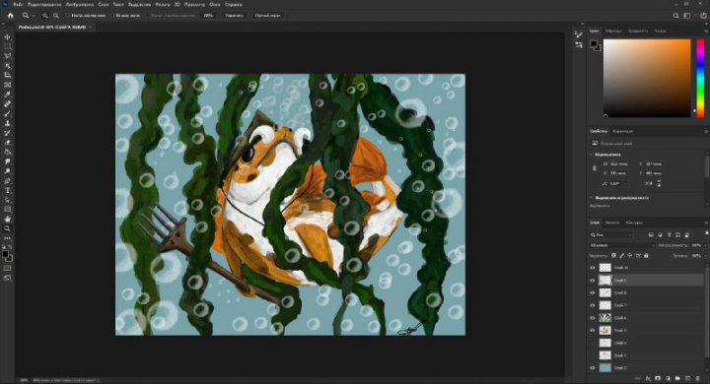Expand the layer opacity dropdown arrow
Screen dimensions: 710x384
(704, 245)
